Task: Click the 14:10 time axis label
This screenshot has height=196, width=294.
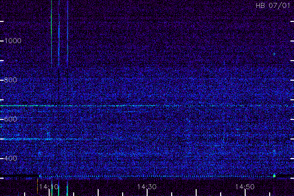Action: tap(49, 187)
